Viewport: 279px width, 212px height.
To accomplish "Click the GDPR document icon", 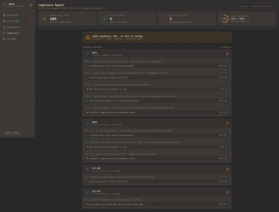I will click(x=88, y=123).
